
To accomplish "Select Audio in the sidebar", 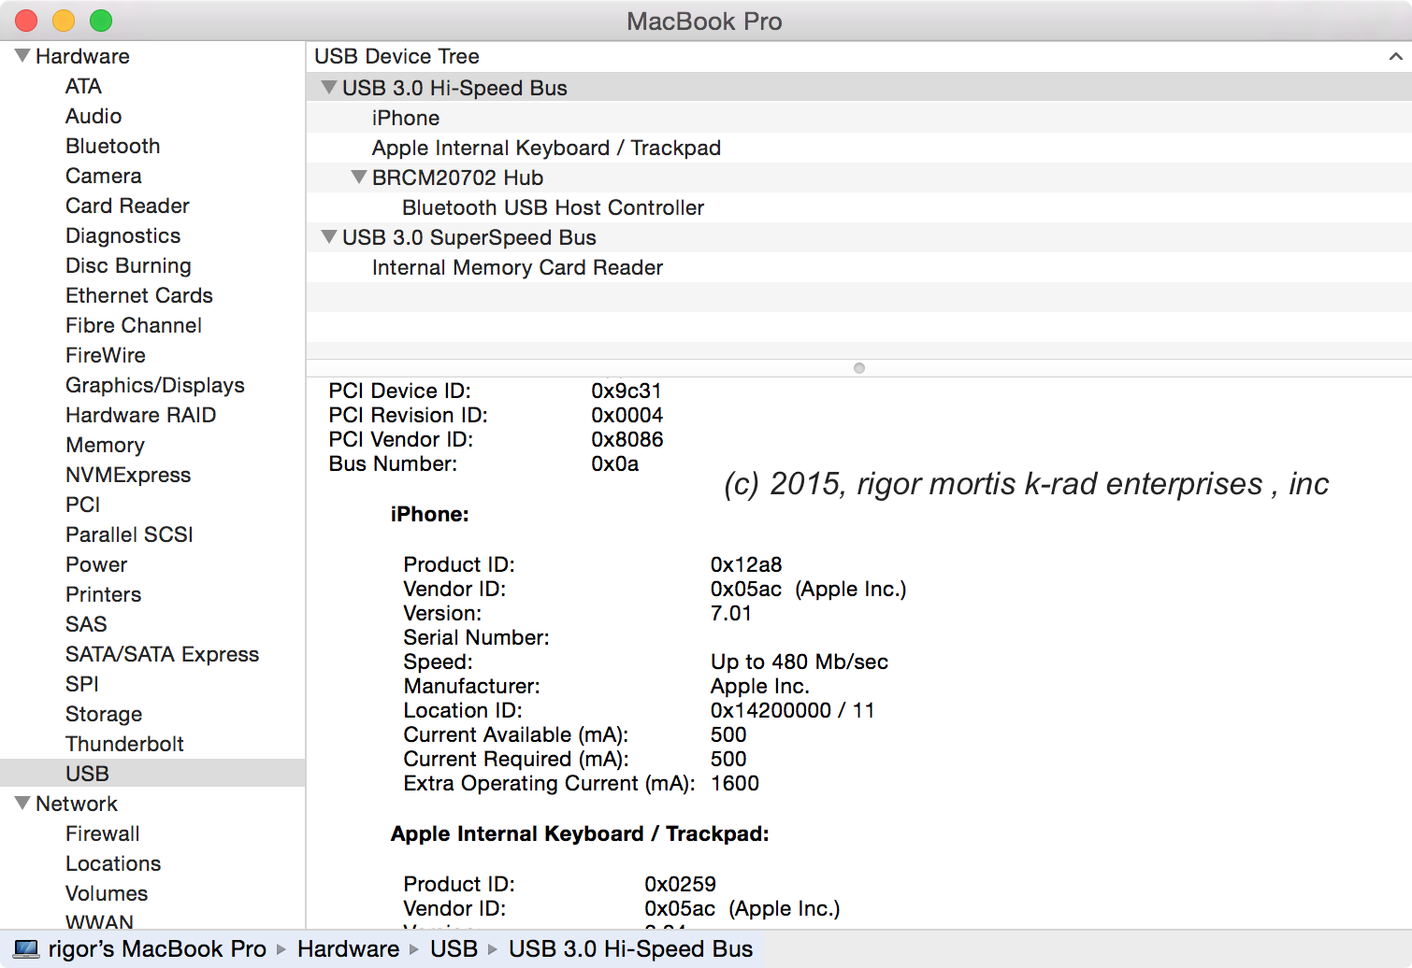I will [94, 116].
